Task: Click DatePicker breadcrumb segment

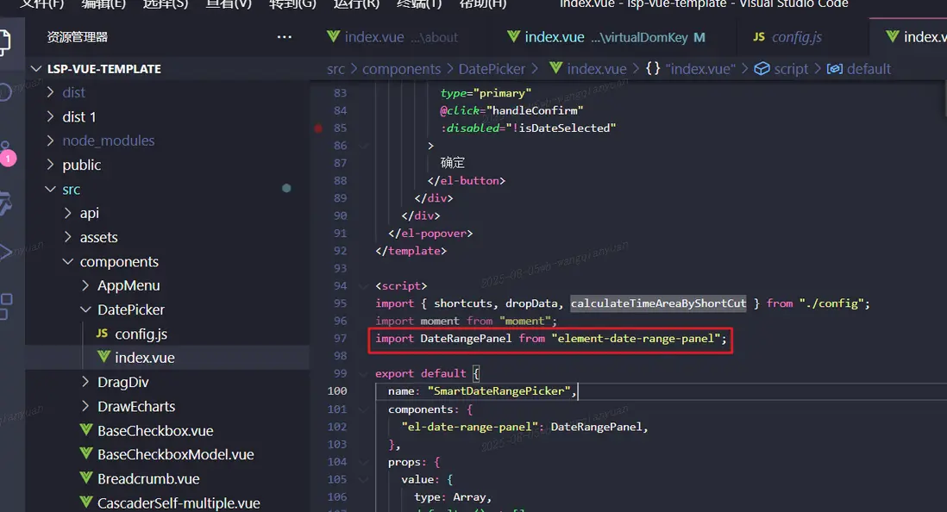Action: pyautogui.click(x=492, y=69)
